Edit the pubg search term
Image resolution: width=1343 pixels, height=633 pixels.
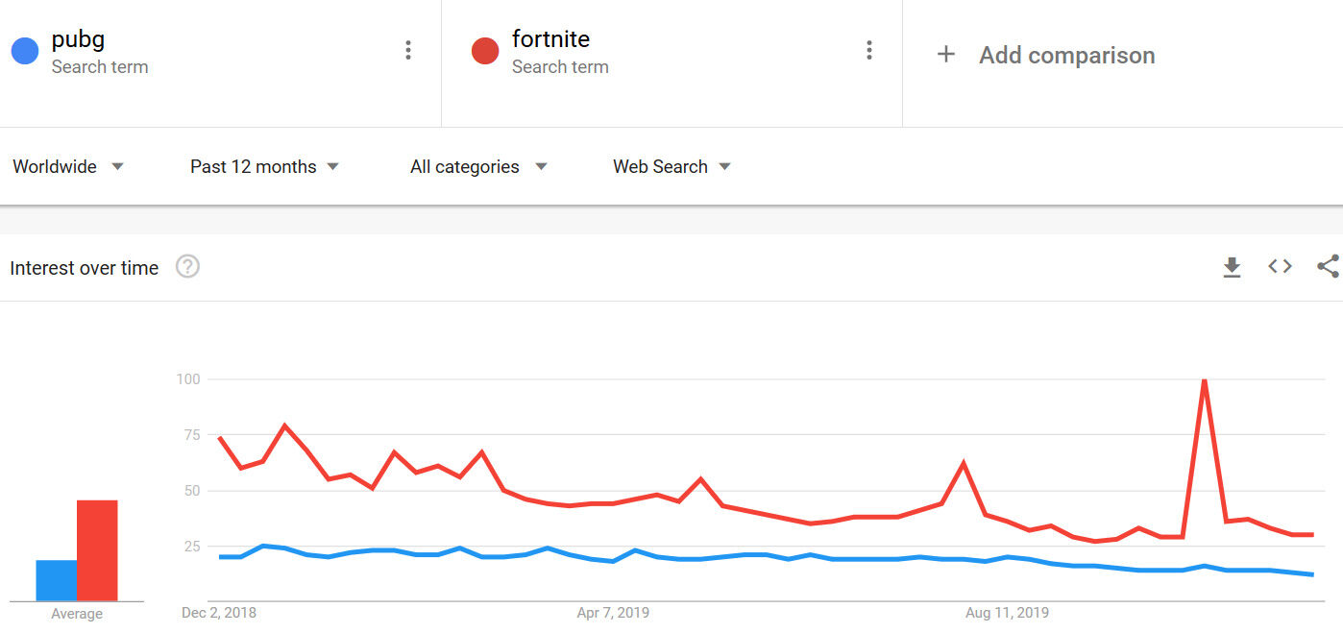pyautogui.click(x=79, y=39)
